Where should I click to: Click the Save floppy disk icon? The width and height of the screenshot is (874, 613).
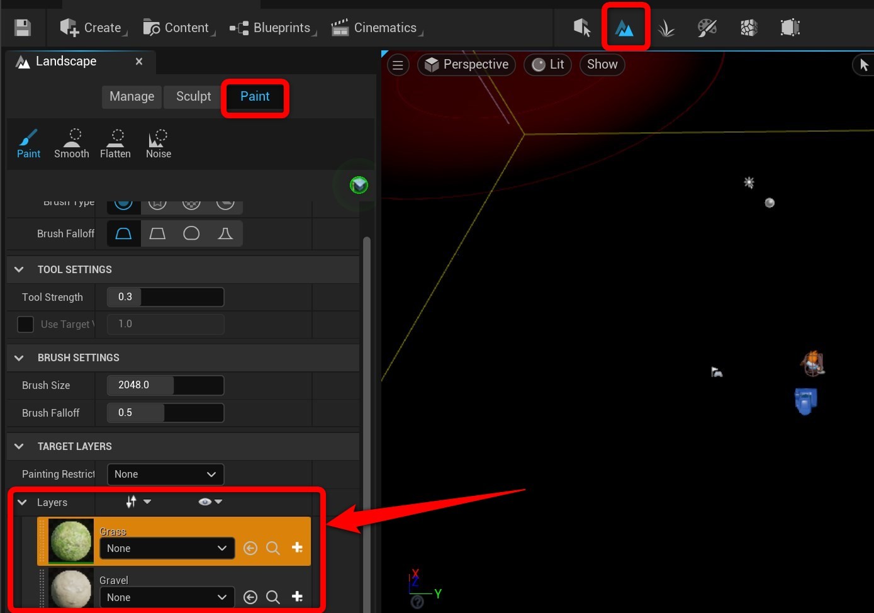(23, 28)
